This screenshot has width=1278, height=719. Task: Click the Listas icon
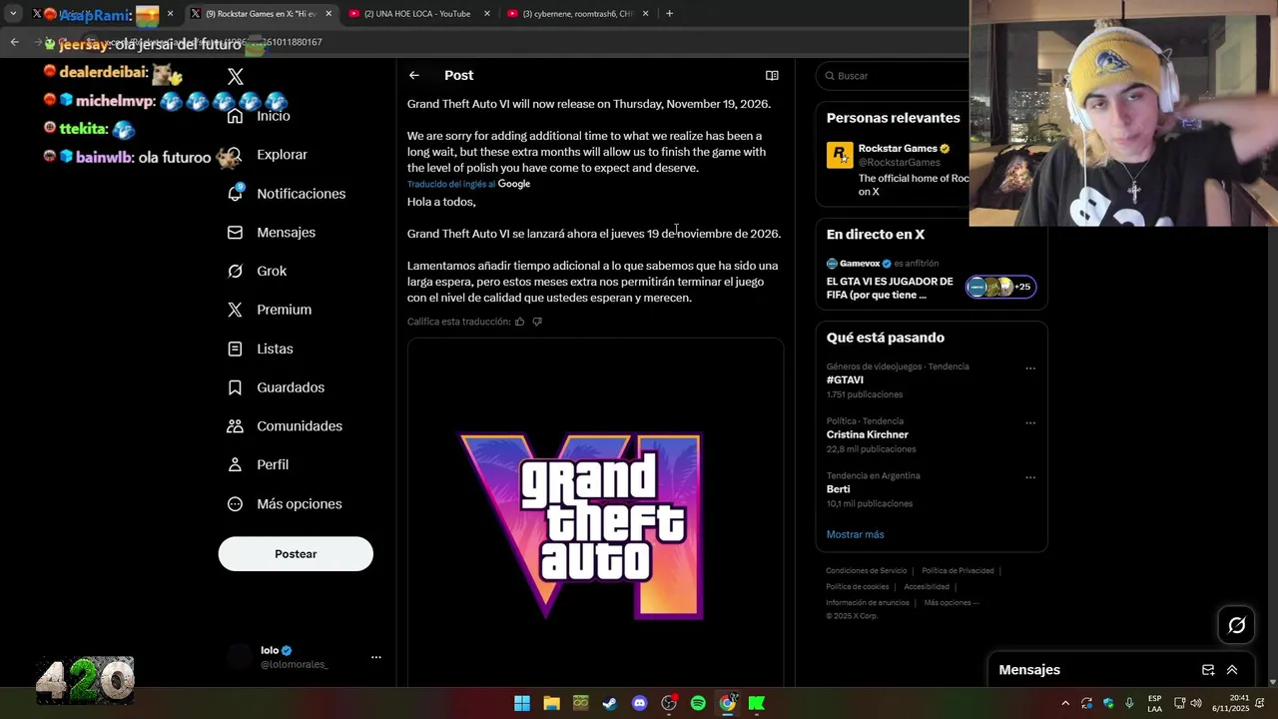click(x=235, y=349)
